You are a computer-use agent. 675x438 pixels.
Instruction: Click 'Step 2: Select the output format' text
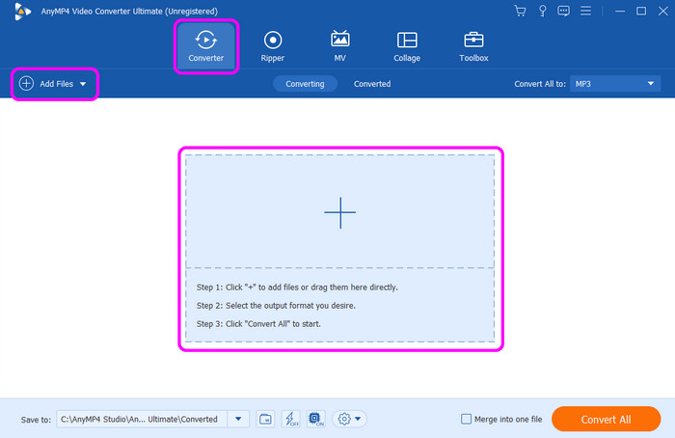pyautogui.click(x=276, y=306)
